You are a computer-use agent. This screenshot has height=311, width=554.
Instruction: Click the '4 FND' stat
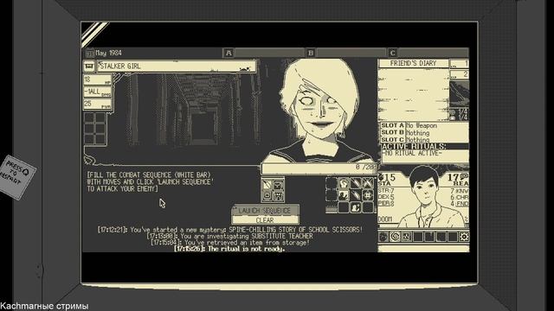460,204
